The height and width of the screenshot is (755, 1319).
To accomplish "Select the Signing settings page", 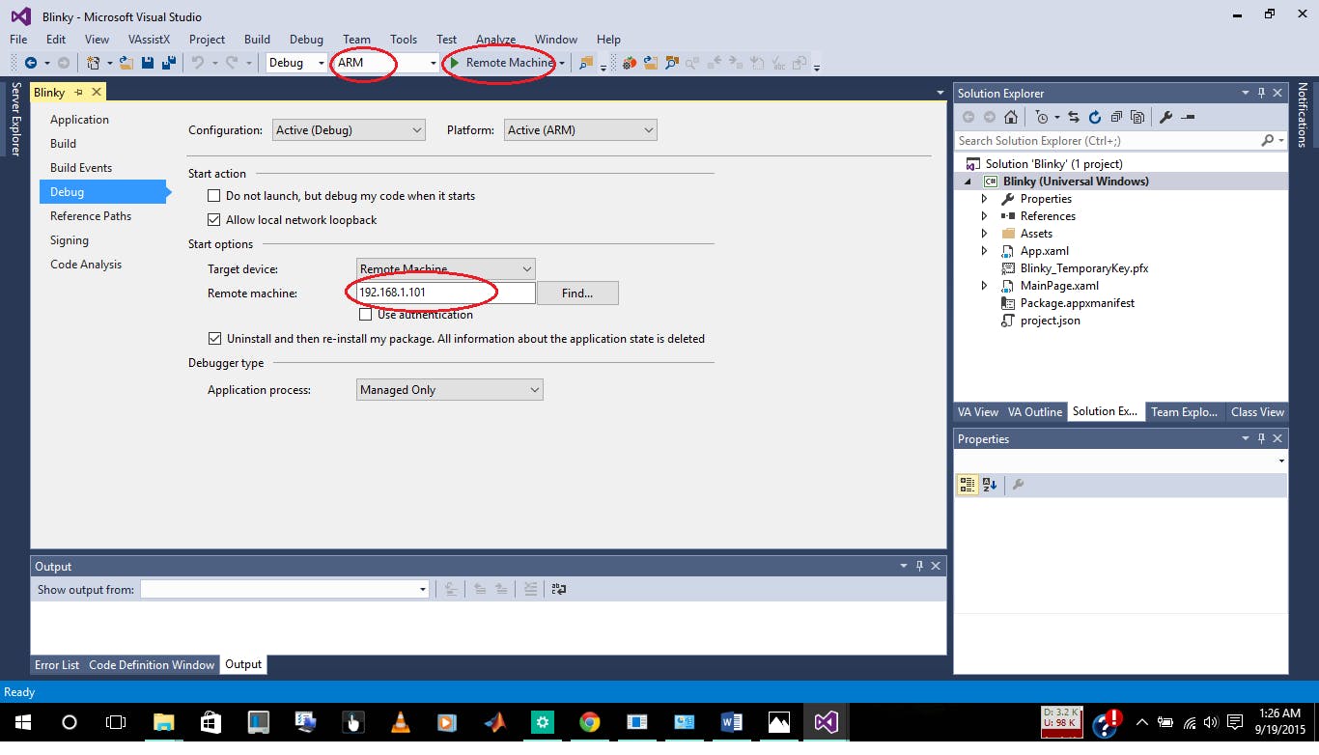I will (x=70, y=240).
